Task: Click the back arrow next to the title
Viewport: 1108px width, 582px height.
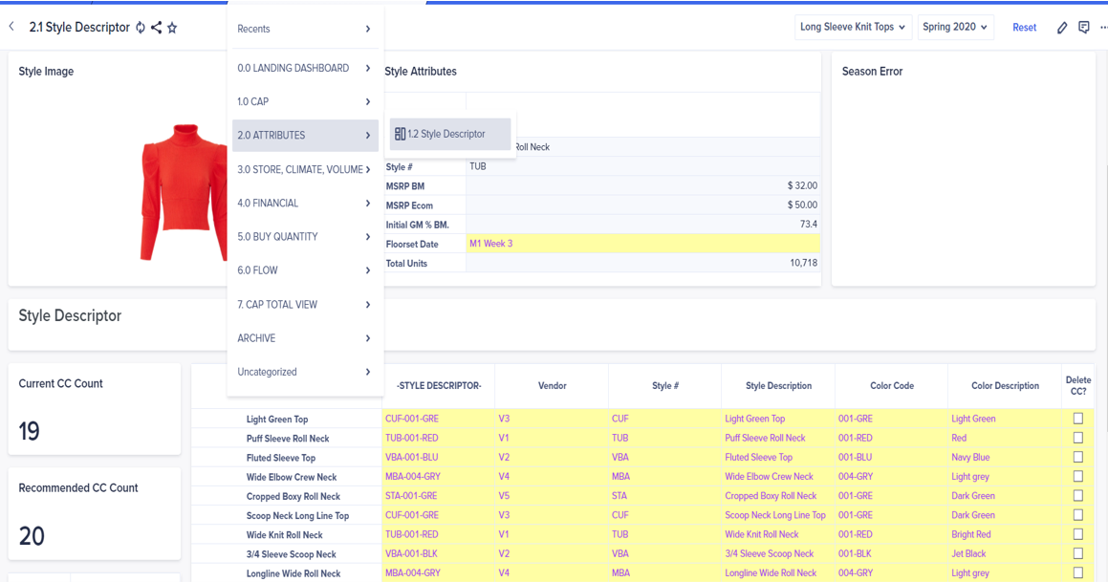Action: pyautogui.click(x=11, y=28)
